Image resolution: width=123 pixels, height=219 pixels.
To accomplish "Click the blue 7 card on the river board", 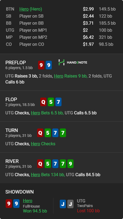I will 55,164.
